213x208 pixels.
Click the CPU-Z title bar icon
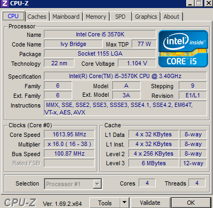pos(5,3)
